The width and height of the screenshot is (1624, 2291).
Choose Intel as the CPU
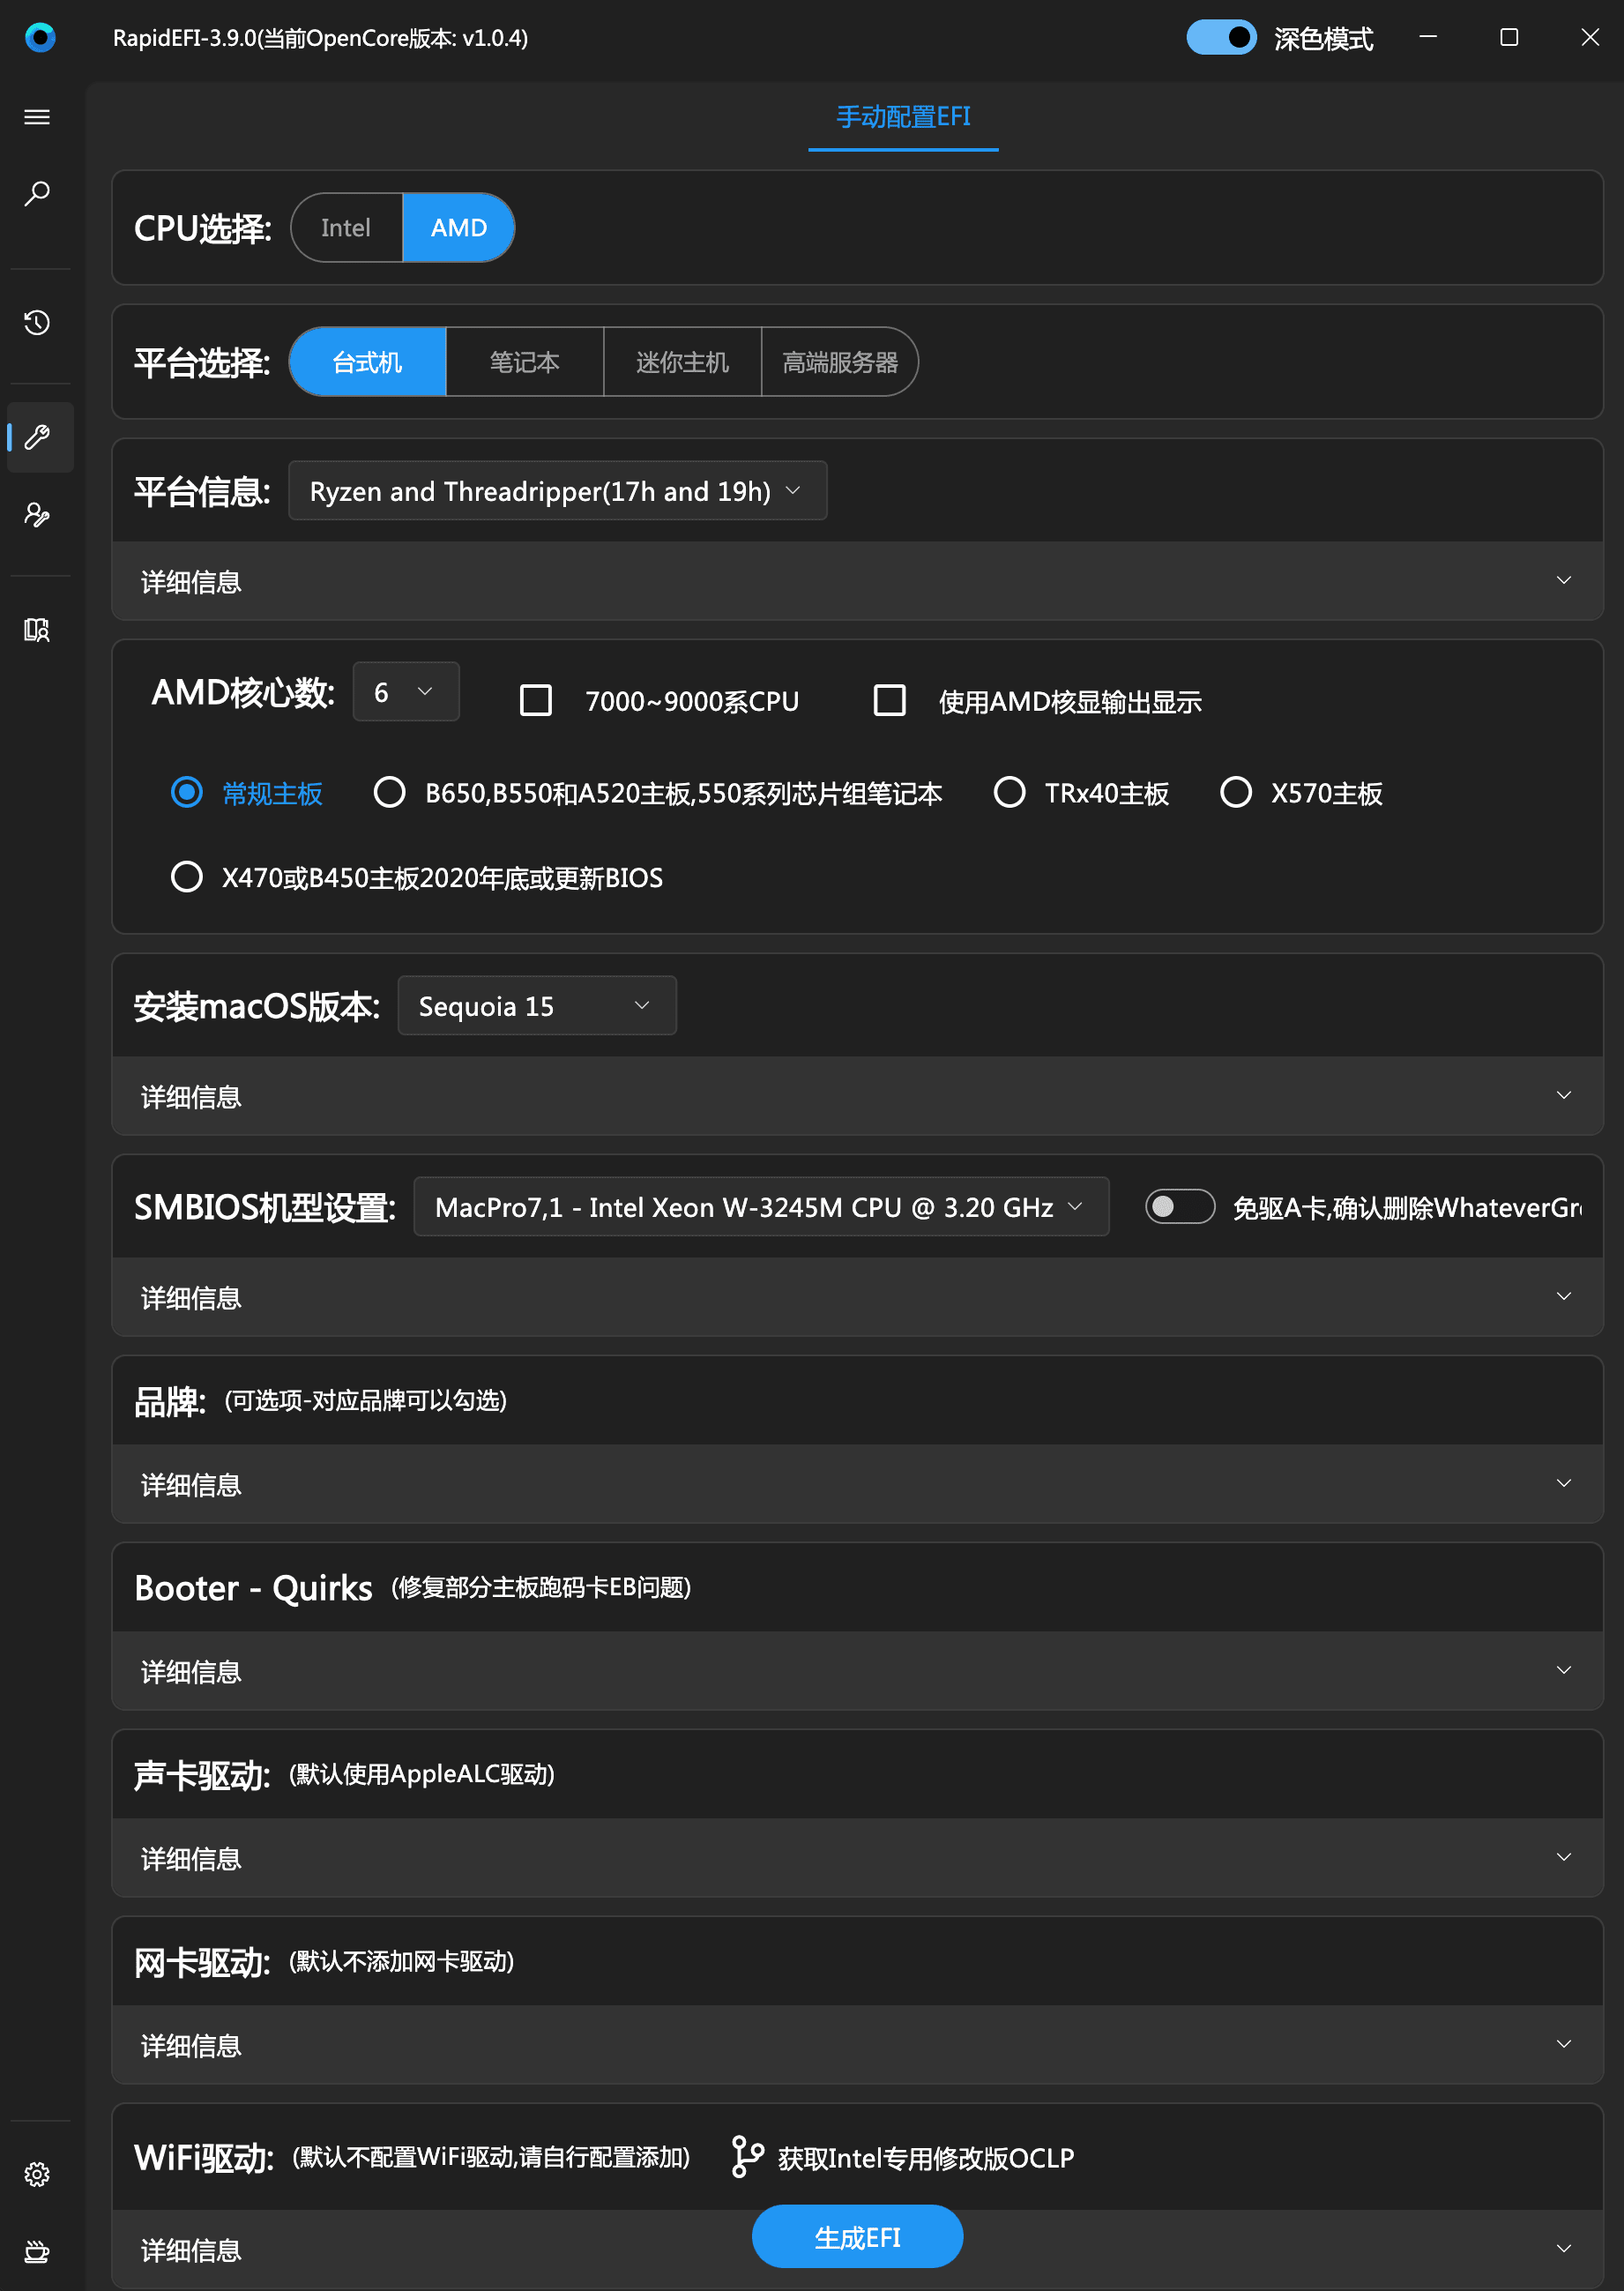346,228
